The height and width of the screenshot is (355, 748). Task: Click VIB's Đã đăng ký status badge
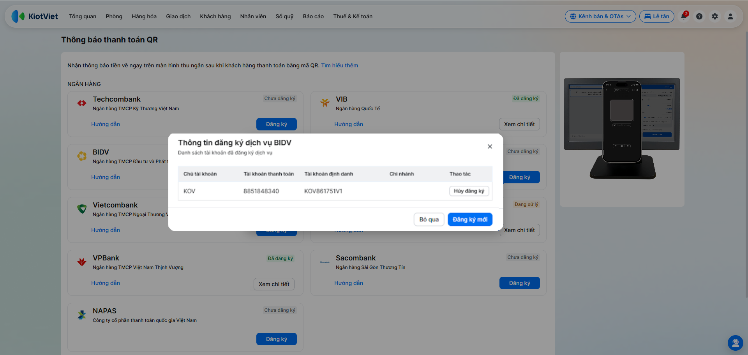coord(526,98)
